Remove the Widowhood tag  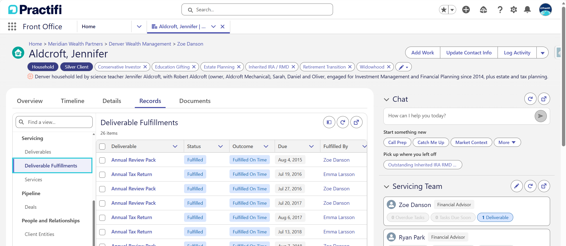click(389, 67)
